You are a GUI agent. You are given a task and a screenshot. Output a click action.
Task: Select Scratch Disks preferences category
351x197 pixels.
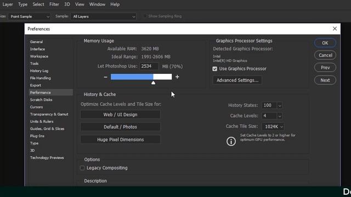coord(41,100)
